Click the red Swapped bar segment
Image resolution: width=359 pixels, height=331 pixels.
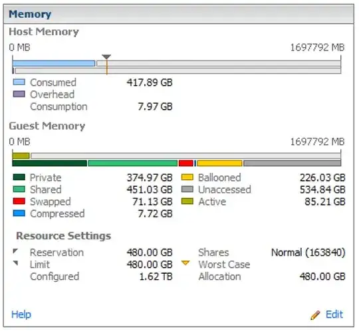[x=186, y=164]
